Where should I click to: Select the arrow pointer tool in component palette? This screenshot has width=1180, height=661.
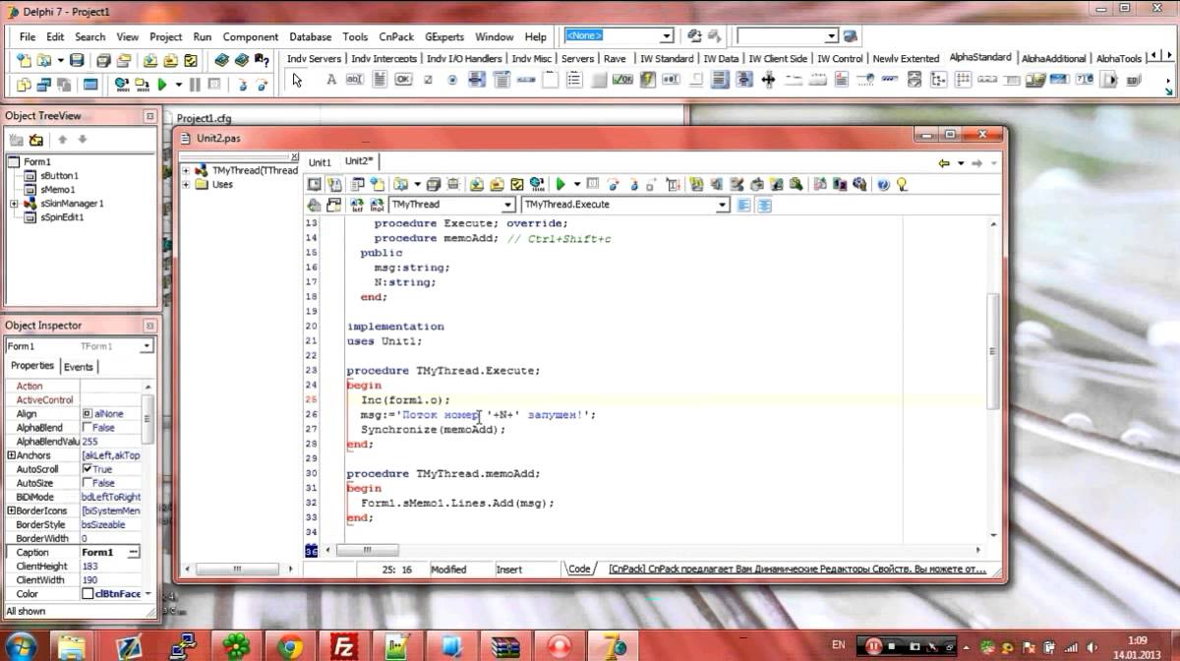[x=298, y=80]
